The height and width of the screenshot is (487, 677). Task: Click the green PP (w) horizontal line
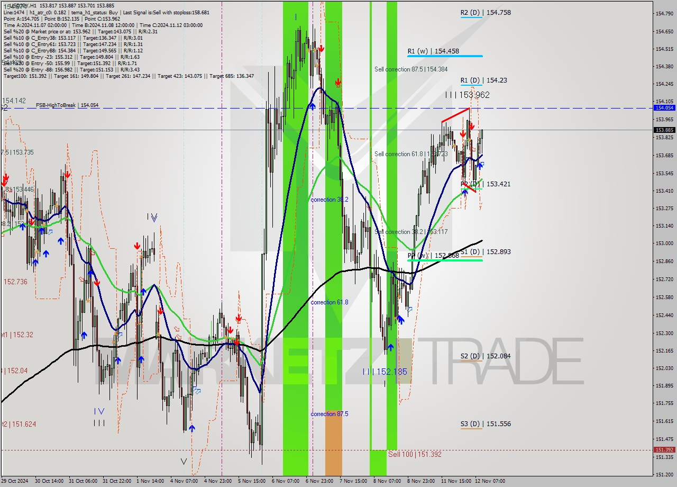[445, 260]
